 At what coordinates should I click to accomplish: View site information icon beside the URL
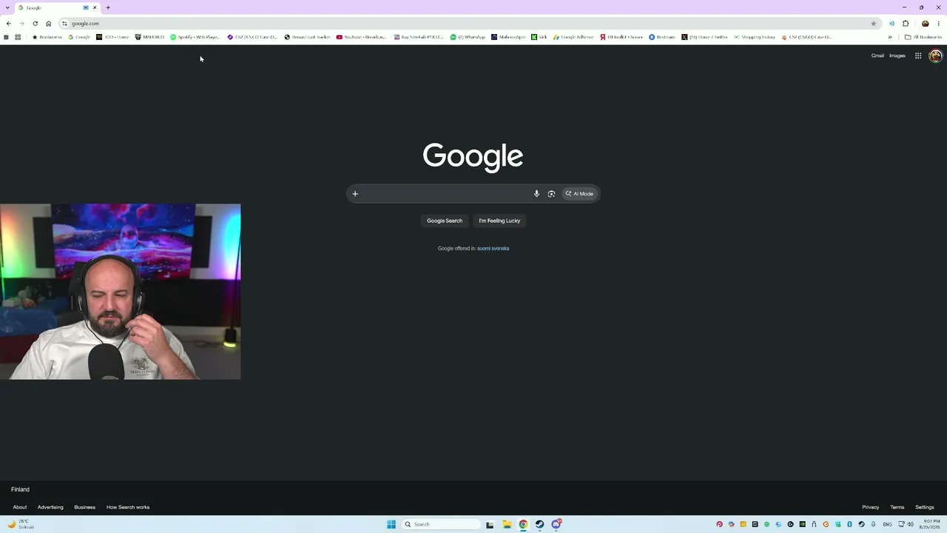click(65, 24)
